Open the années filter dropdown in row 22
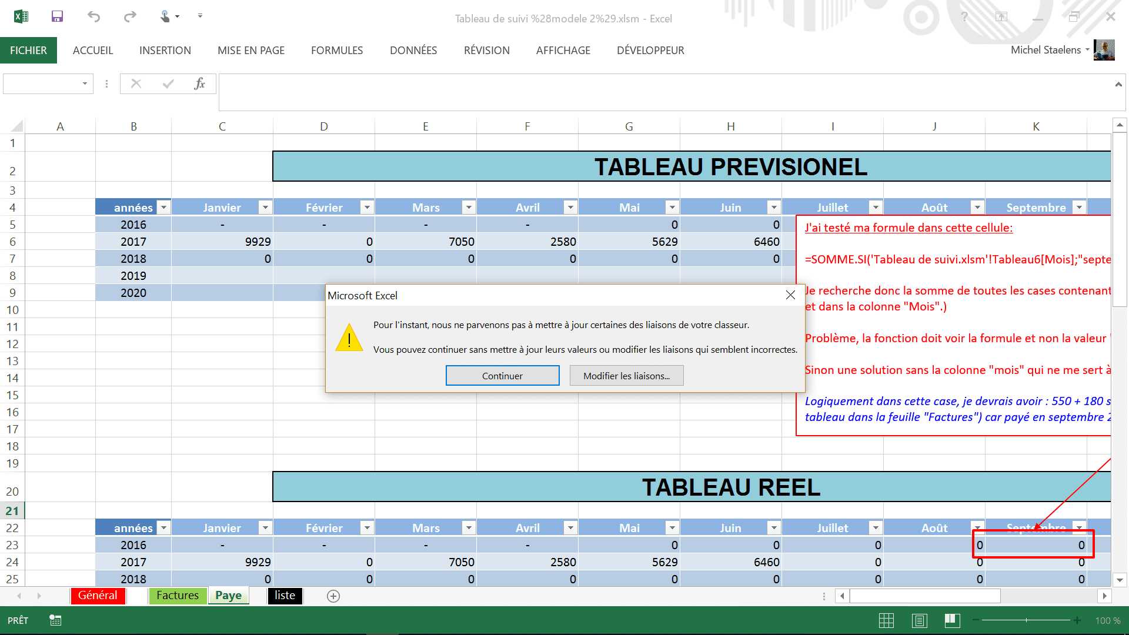1129x635 pixels. pos(164,527)
